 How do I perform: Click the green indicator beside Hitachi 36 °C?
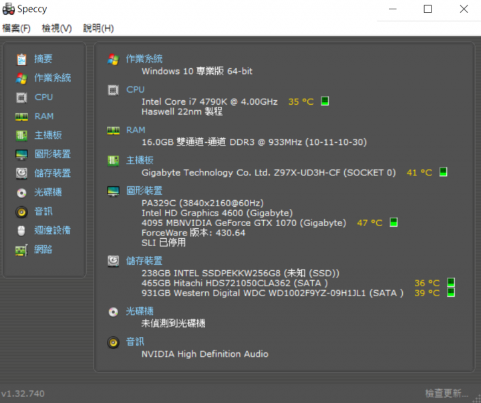click(x=451, y=282)
